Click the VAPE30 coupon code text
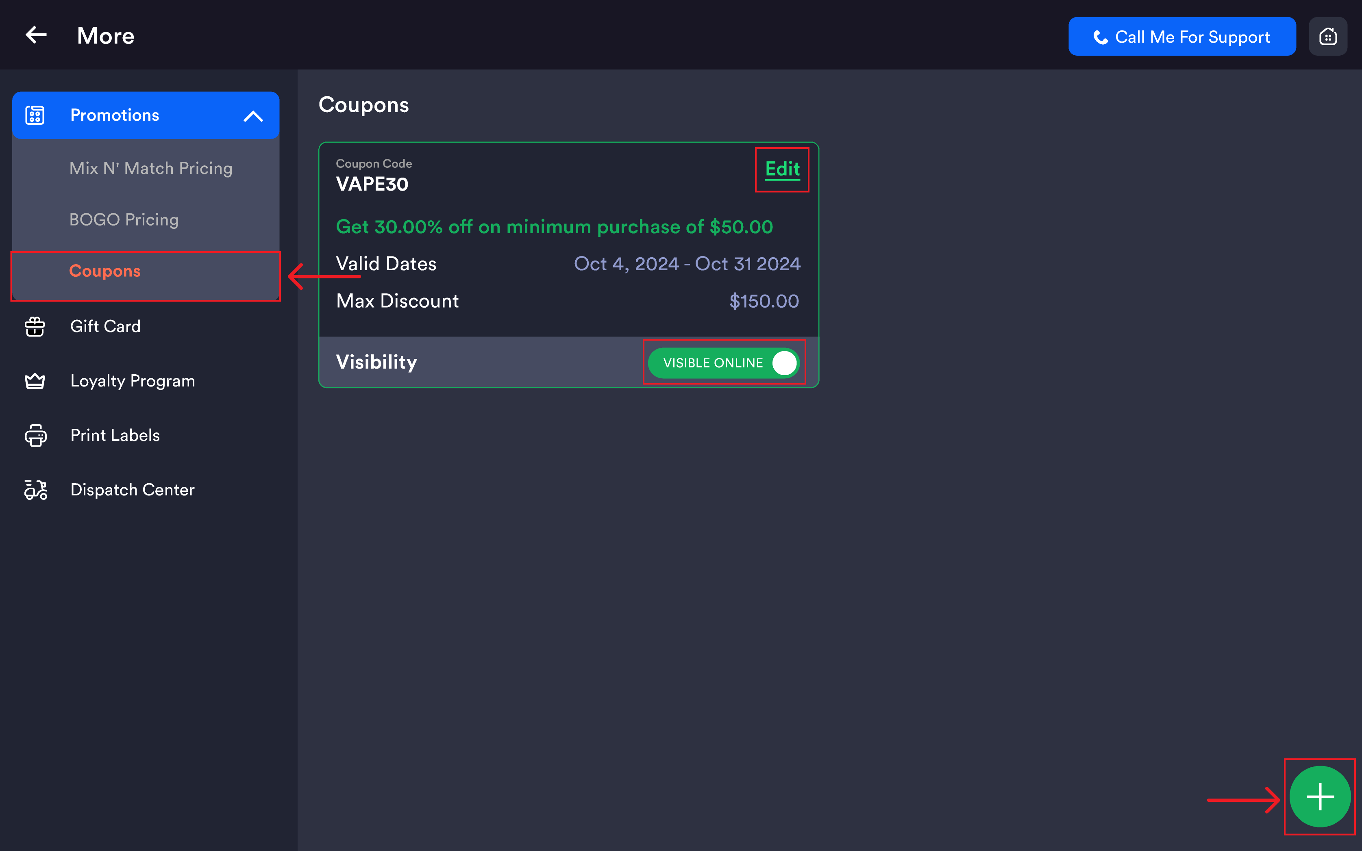 click(x=372, y=184)
